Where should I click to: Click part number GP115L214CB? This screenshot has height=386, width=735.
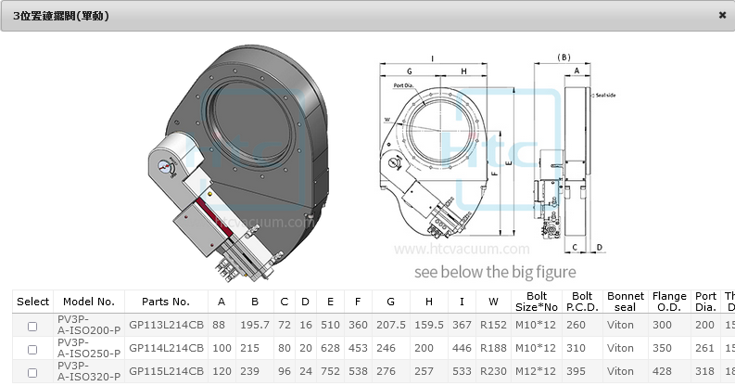[166, 373]
